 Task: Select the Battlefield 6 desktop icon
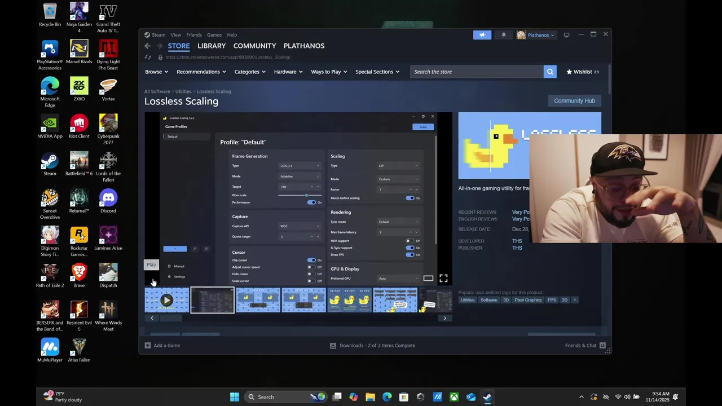click(x=79, y=164)
